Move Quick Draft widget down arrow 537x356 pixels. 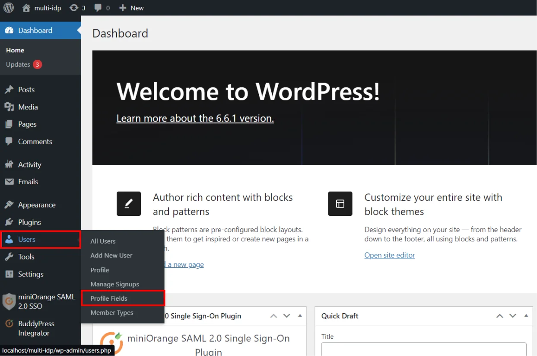[513, 316]
